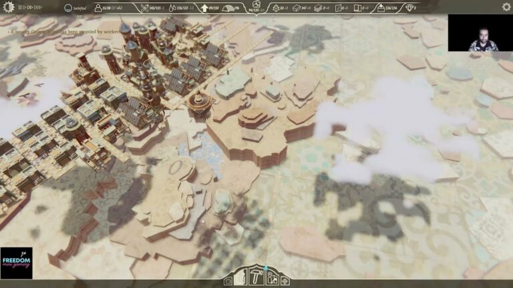513x288 pixels.
Task: Open the population person icon
Action: pos(98,8)
